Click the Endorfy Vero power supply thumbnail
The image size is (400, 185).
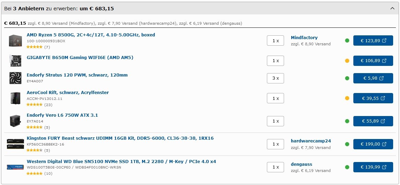[15, 121]
